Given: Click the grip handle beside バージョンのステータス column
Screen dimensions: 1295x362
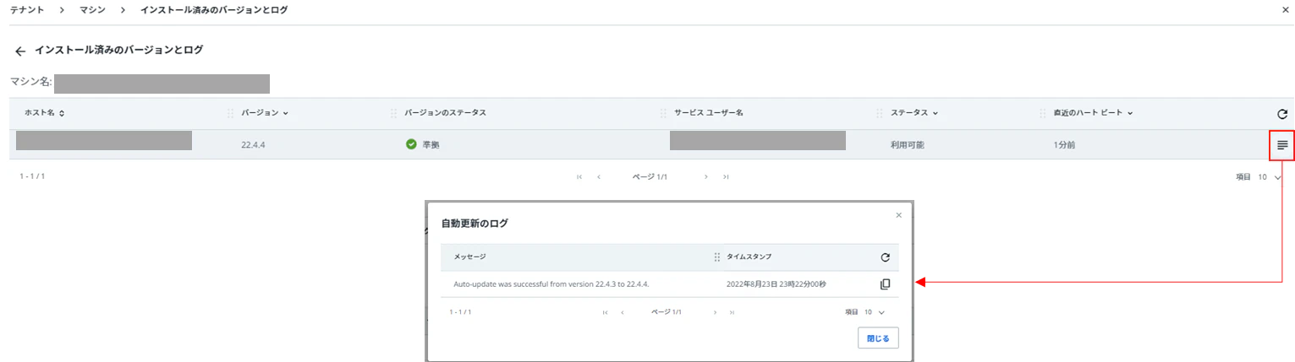Looking at the screenshot, I should coord(394,113).
